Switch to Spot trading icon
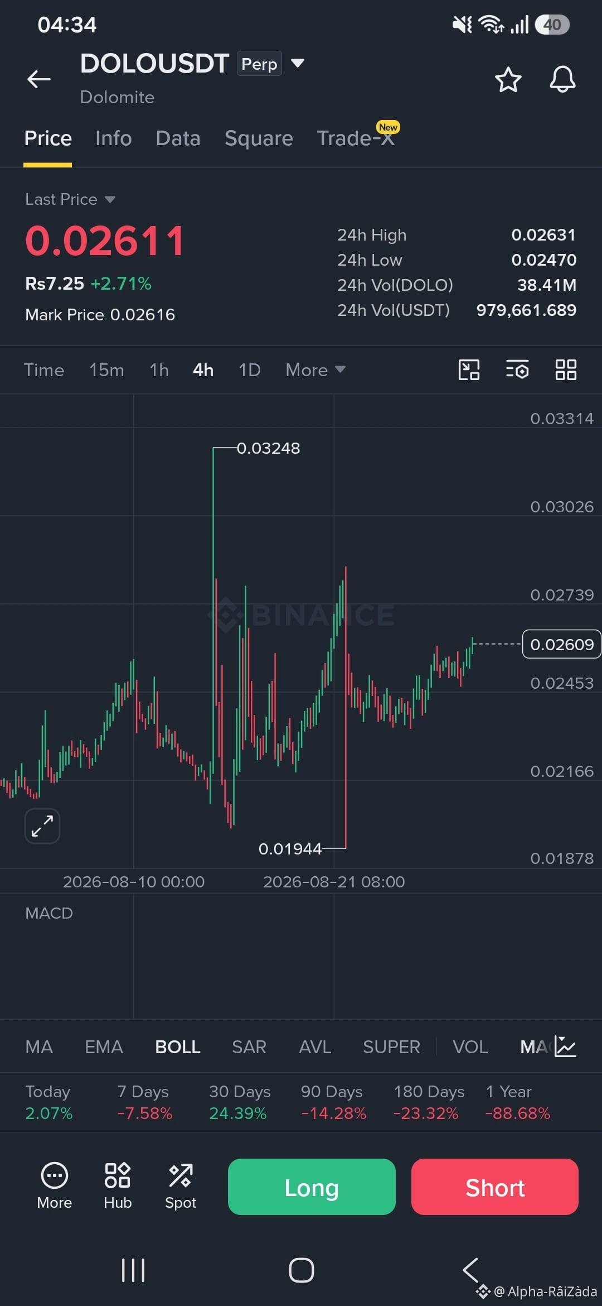The width and height of the screenshot is (602, 1306). (181, 1186)
